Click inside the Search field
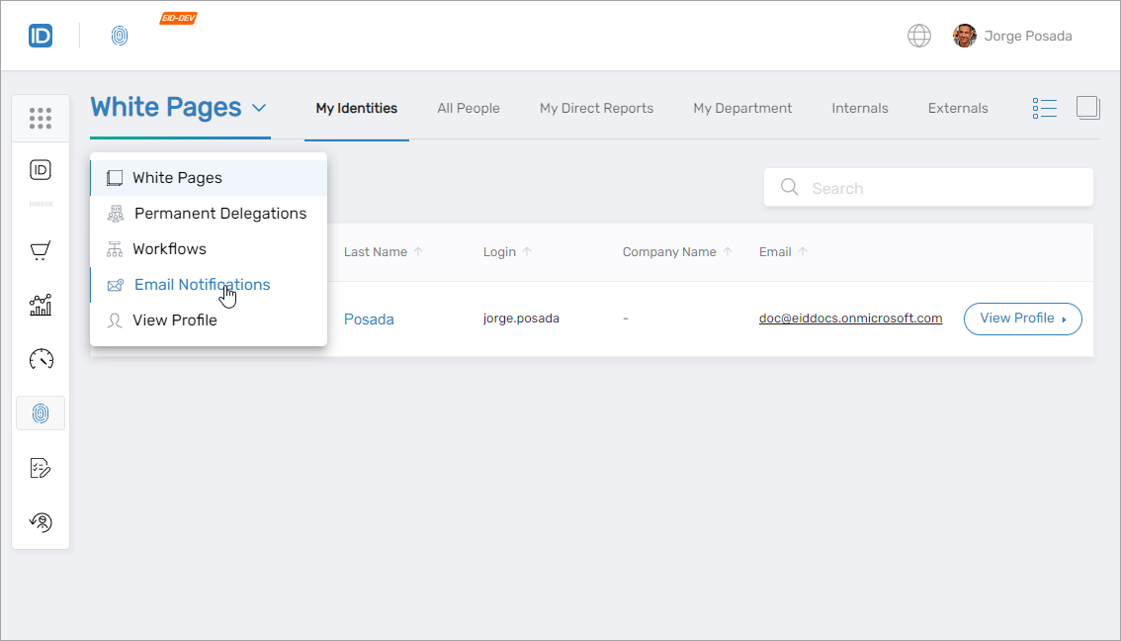 (927, 187)
